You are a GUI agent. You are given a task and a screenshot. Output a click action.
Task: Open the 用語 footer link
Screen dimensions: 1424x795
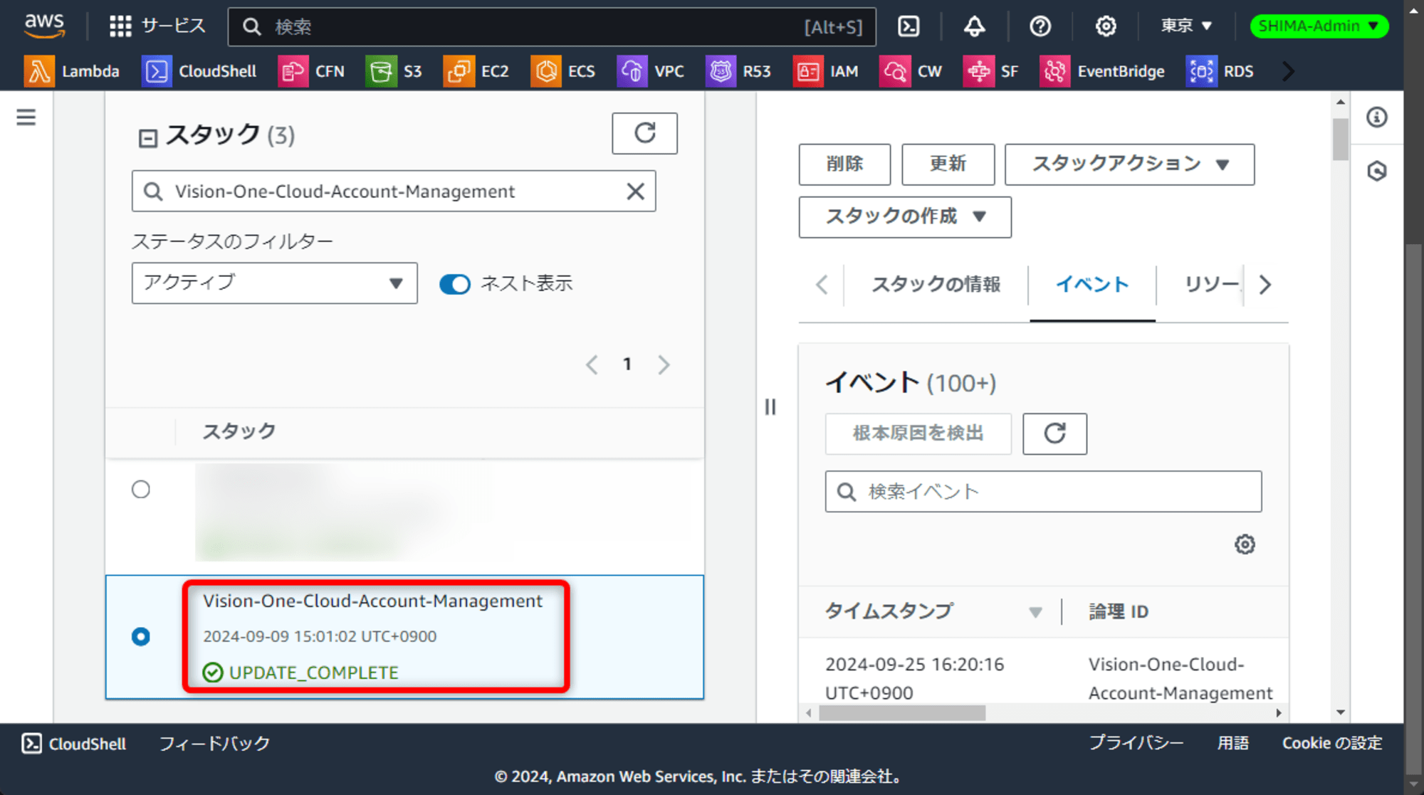pos(1232,743)
